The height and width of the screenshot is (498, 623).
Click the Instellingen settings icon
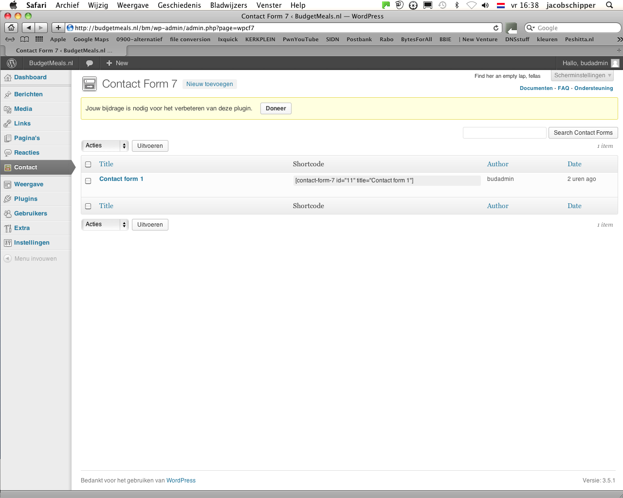7,243
